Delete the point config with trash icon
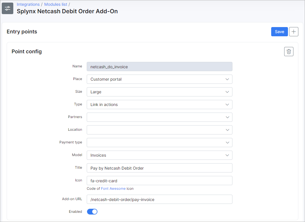Image resolution: width=305 pixels, height=222 pixels. pos(289,52)
